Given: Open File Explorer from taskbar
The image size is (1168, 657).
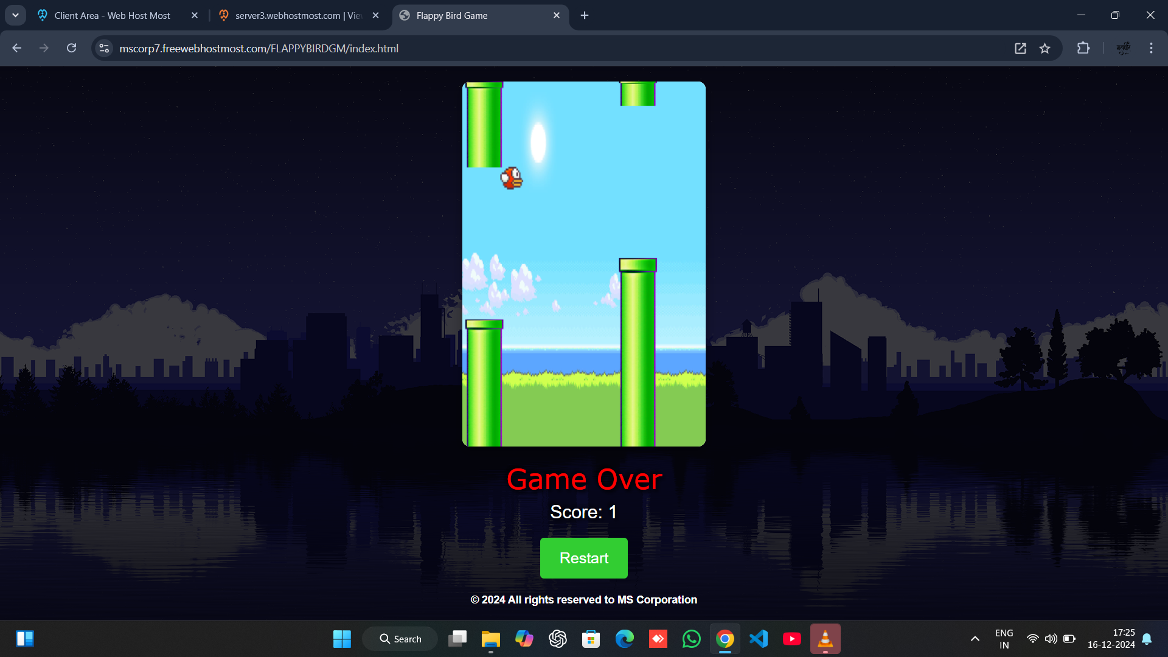Looking at the screenshot, I should pyautogui.click(x=491, y=639).
